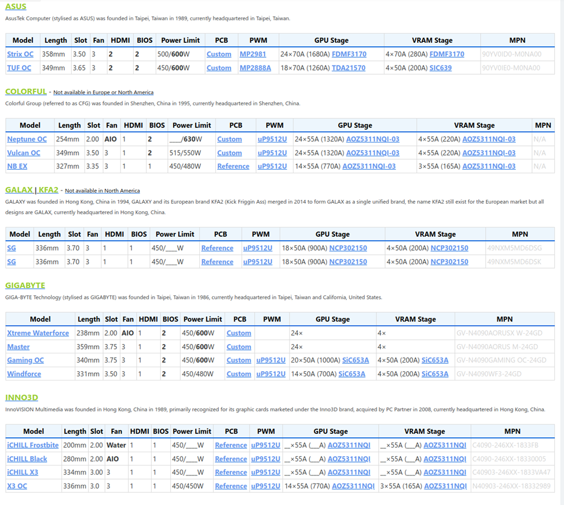Screen dimensions: 564x505
Task: Click the iCHILL Black model link
Action: click(27, 459)
